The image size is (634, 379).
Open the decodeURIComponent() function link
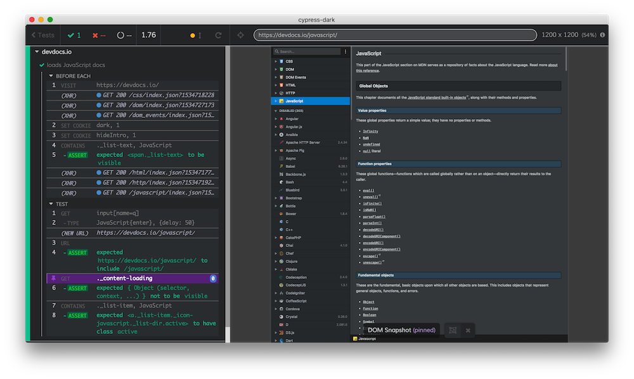tap(381, 236)
